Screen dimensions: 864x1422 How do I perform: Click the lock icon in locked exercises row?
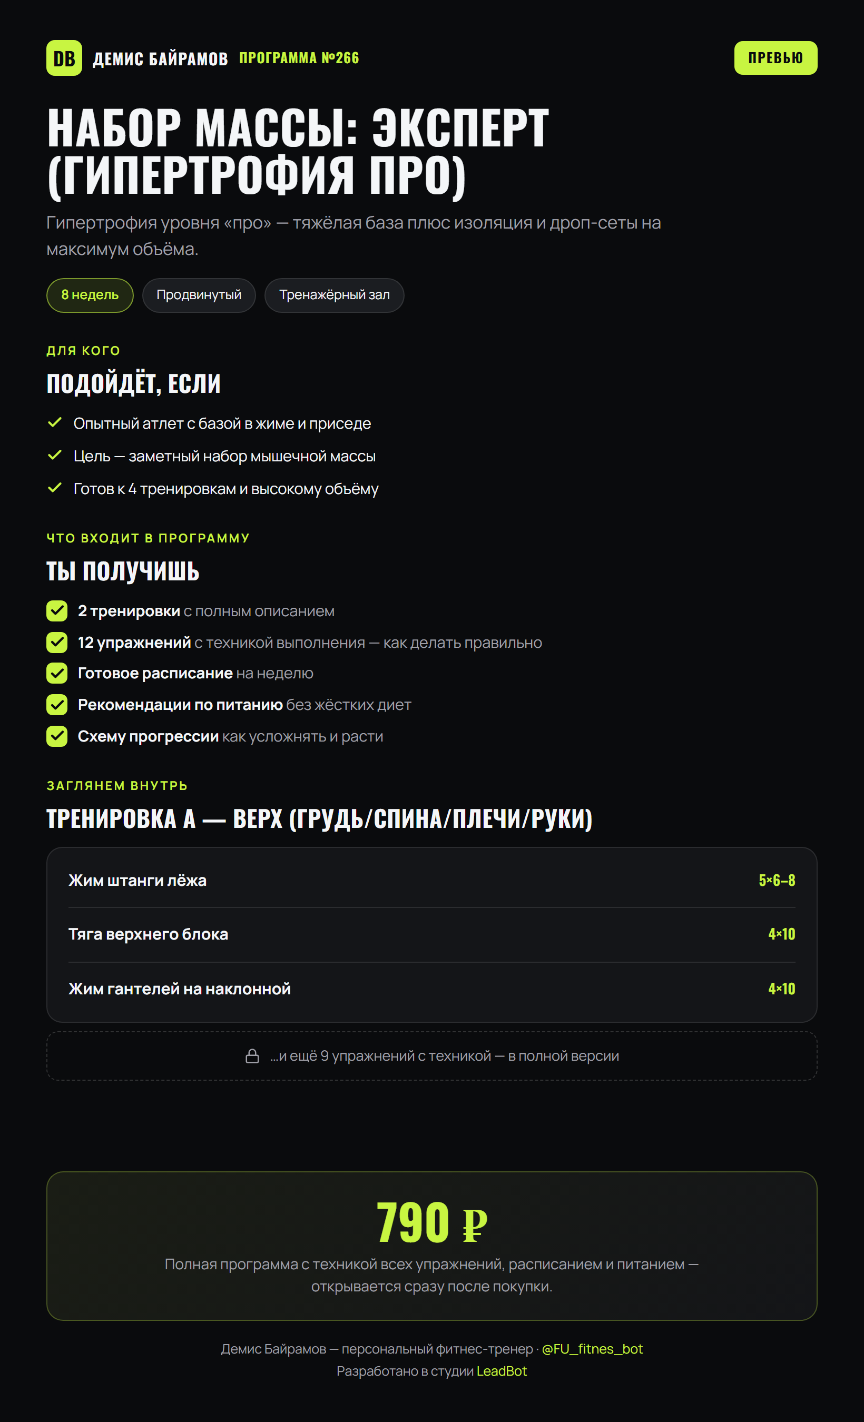click(252, 1056)
